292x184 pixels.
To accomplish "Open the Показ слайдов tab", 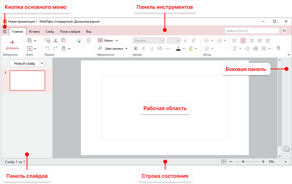I will (x=70, y=31).
